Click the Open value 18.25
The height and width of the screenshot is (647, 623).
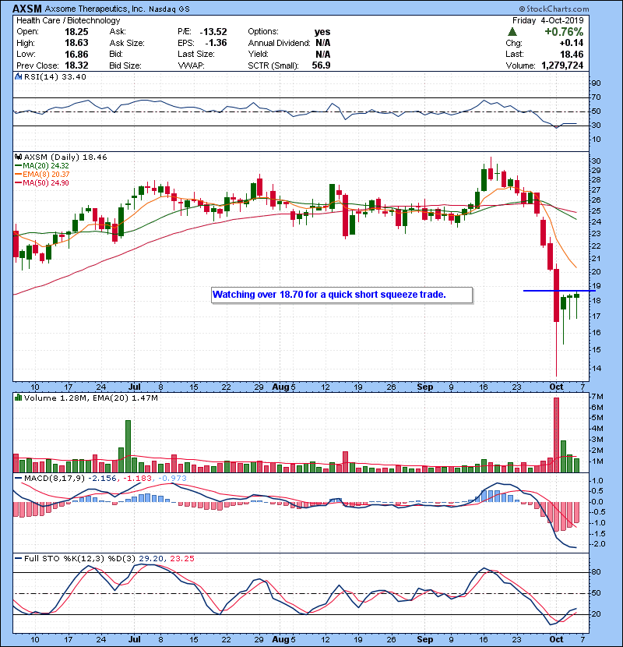point(76,32)
